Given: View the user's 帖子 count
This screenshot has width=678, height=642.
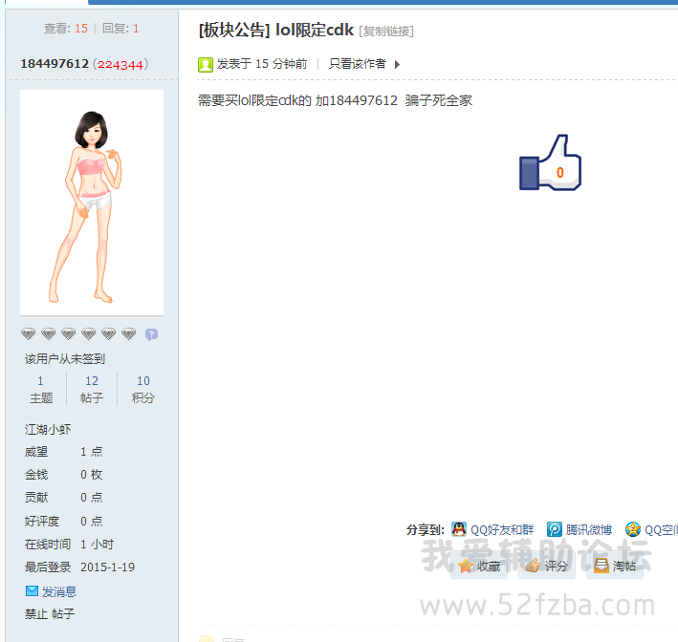Looking at the screenshot, I should pos(92,389).
